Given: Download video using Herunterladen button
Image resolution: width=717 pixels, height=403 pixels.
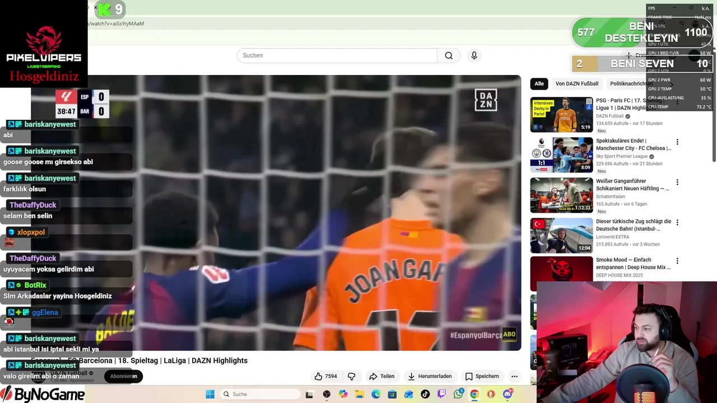Looking at the screenshot, I should (430, 376).
